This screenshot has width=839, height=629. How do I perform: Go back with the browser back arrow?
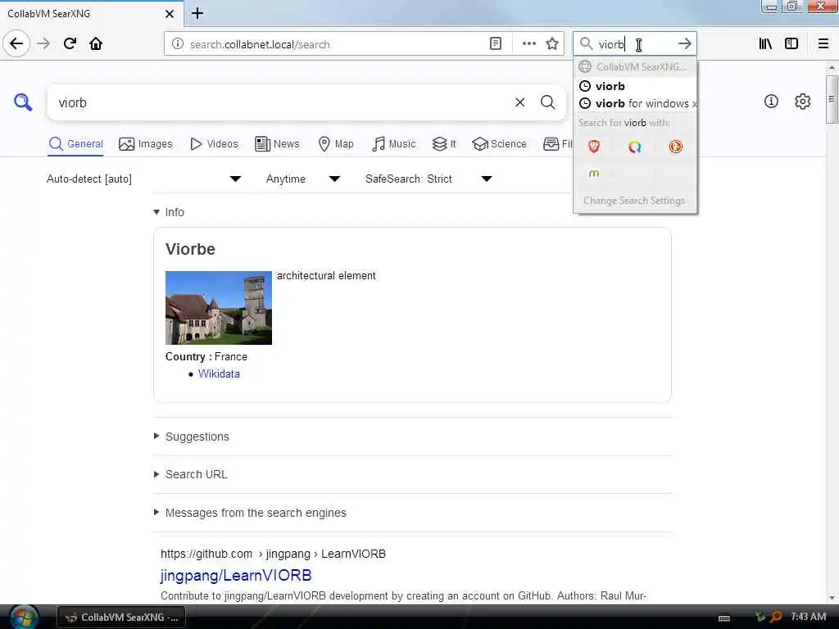(16, 43)
